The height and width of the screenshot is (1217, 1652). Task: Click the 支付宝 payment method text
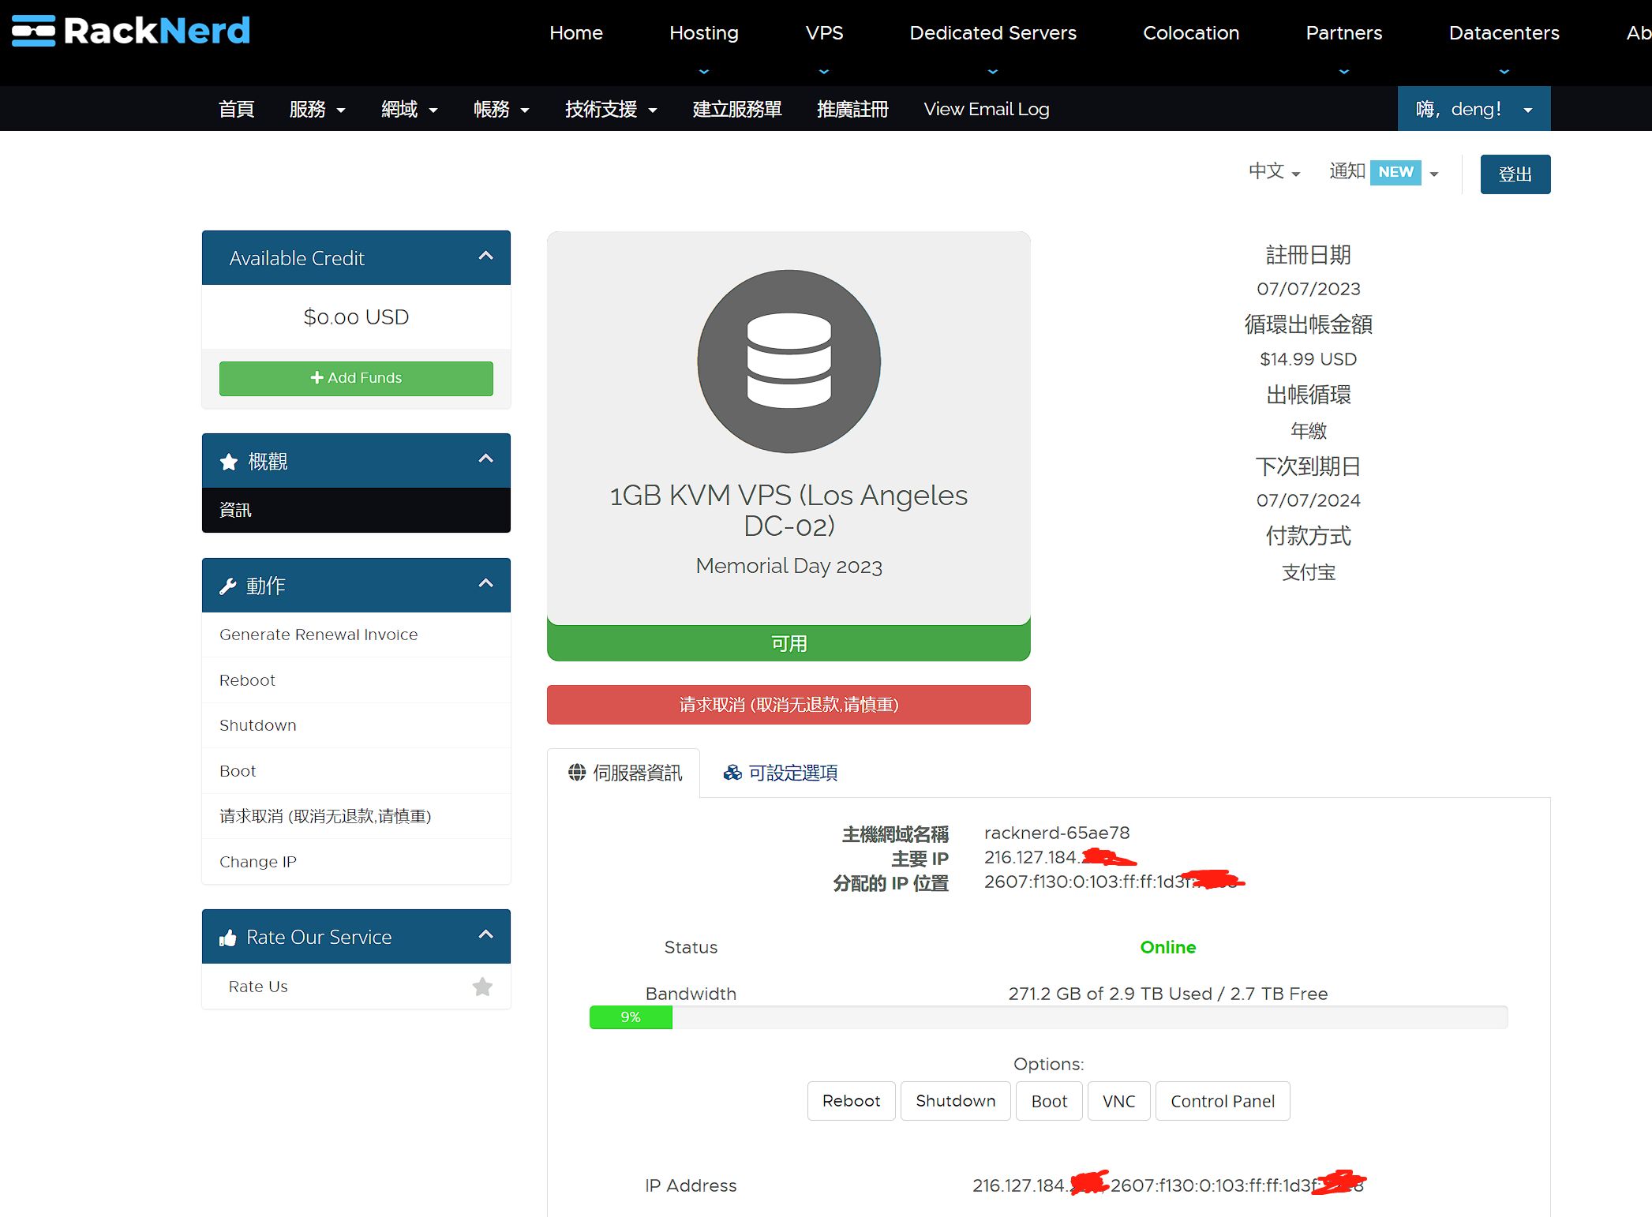(x=1308, y=572)
